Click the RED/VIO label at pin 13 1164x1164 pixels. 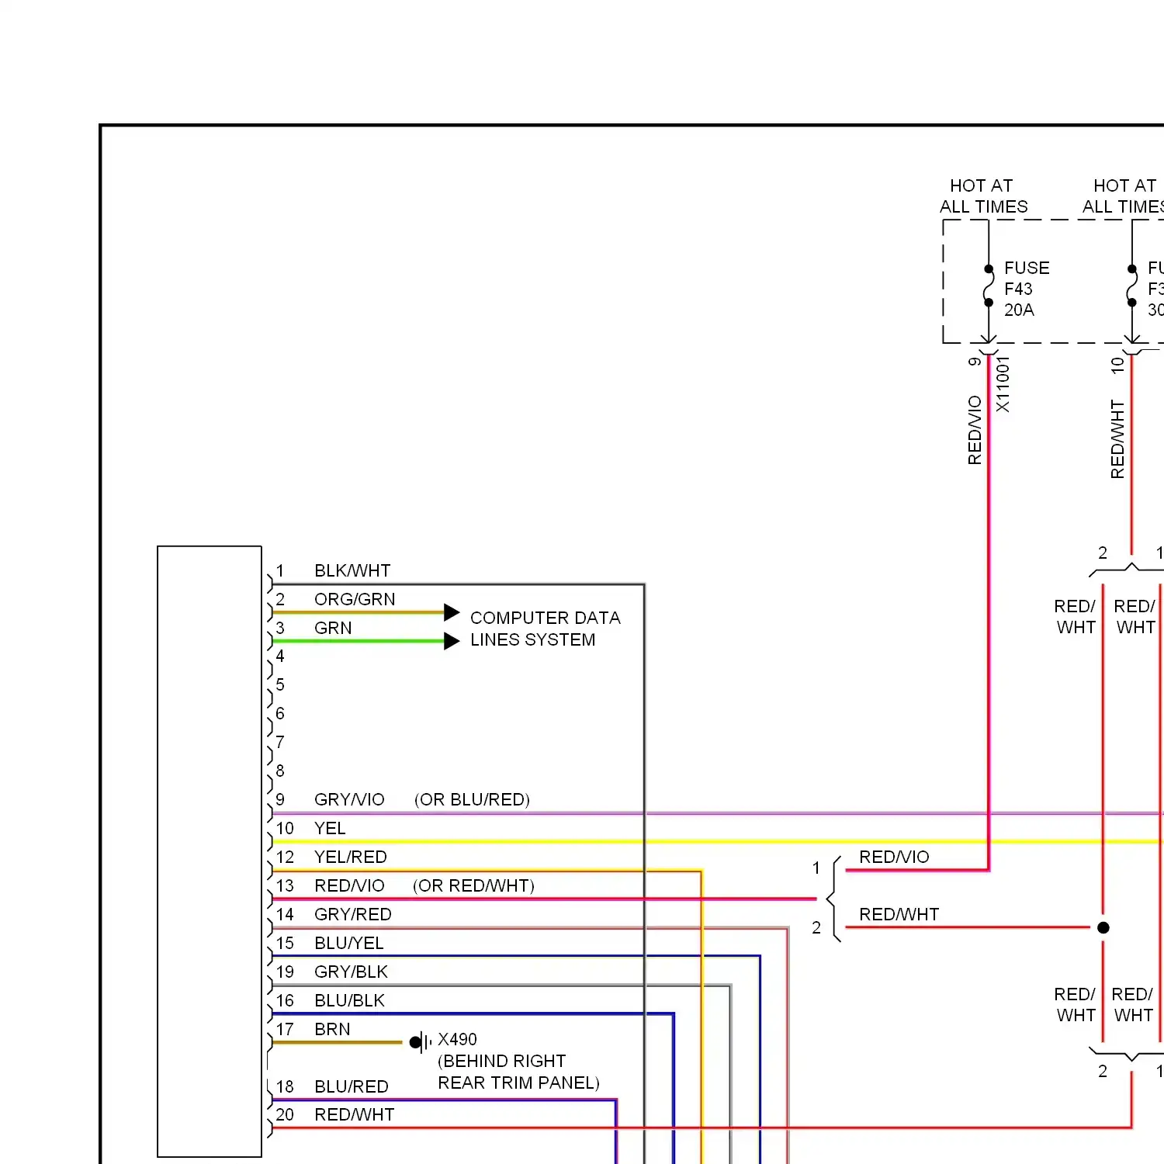point(349,885)
